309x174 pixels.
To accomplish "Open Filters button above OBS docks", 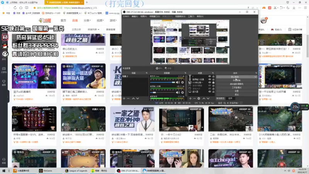I will pyautogui.click(x=168, y=68).
